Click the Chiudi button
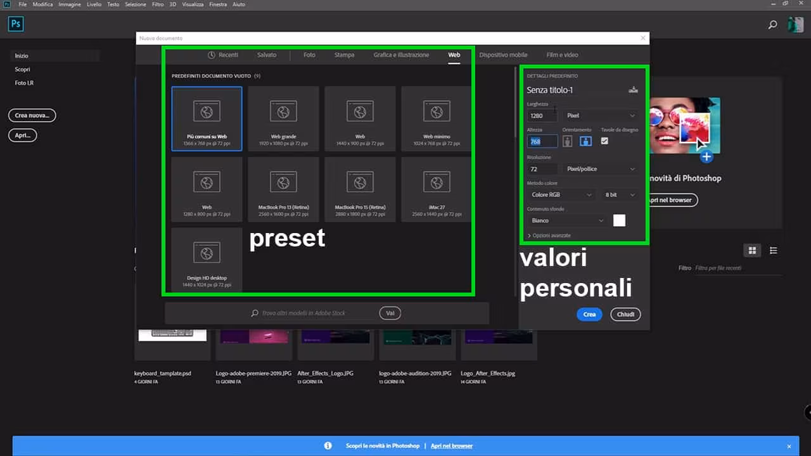Viewport: 811px width, 456px height. 626,314
